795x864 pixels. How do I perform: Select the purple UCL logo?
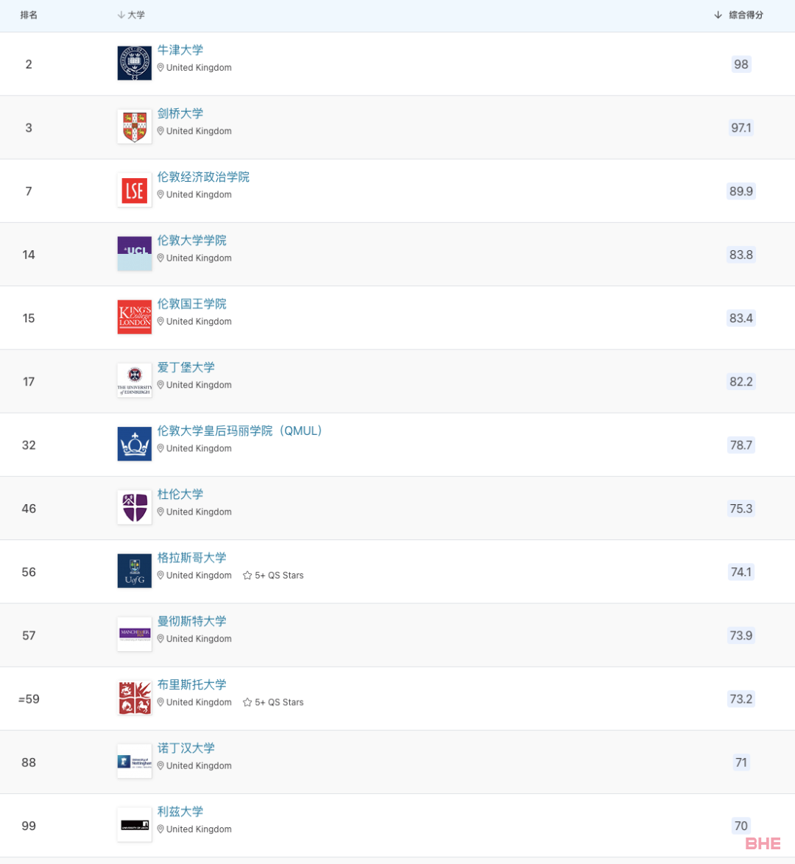[135, 253]
